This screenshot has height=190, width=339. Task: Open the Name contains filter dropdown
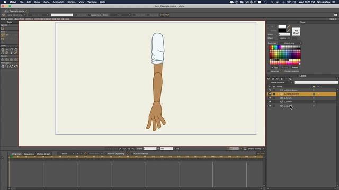click(280, 82)
